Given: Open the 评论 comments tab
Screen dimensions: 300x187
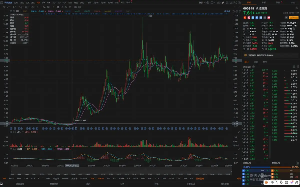Looking at the screenshot, I should click(292, 2).
